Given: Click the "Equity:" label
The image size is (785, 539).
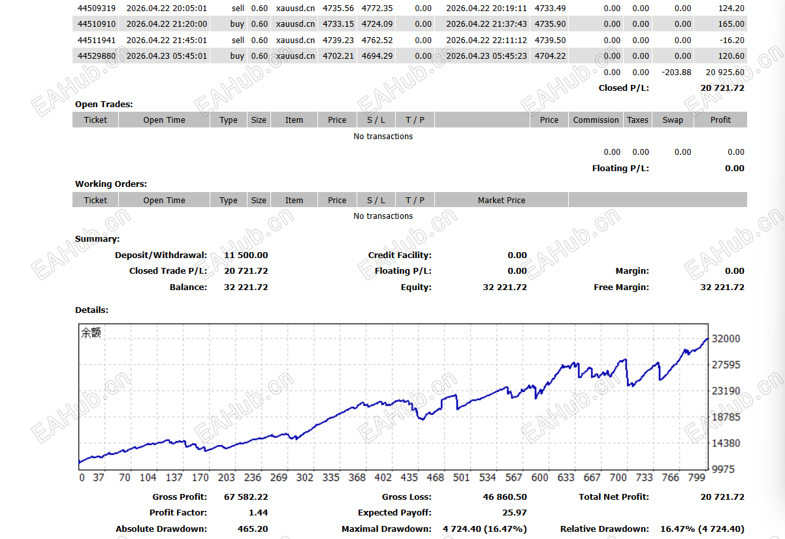Looking at the screenshot, I should pyautogui.click(x=416, y=287).
